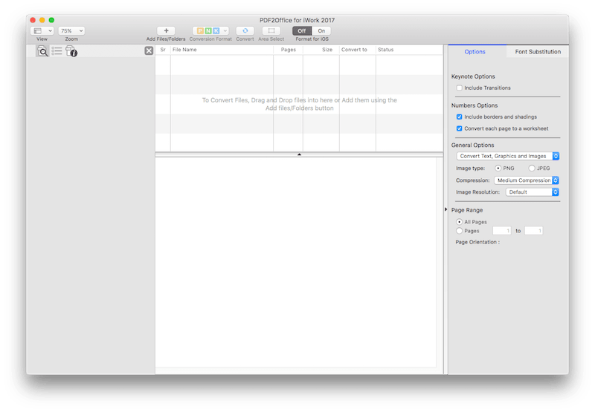Click the Convert to column header
This screenshot has height=412, width=595.
[x=358, y=50]
